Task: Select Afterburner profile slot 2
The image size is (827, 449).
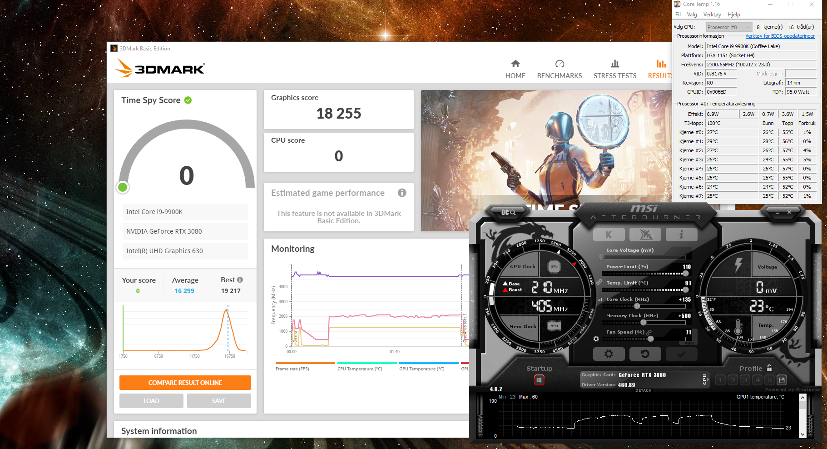Action: 733,380
